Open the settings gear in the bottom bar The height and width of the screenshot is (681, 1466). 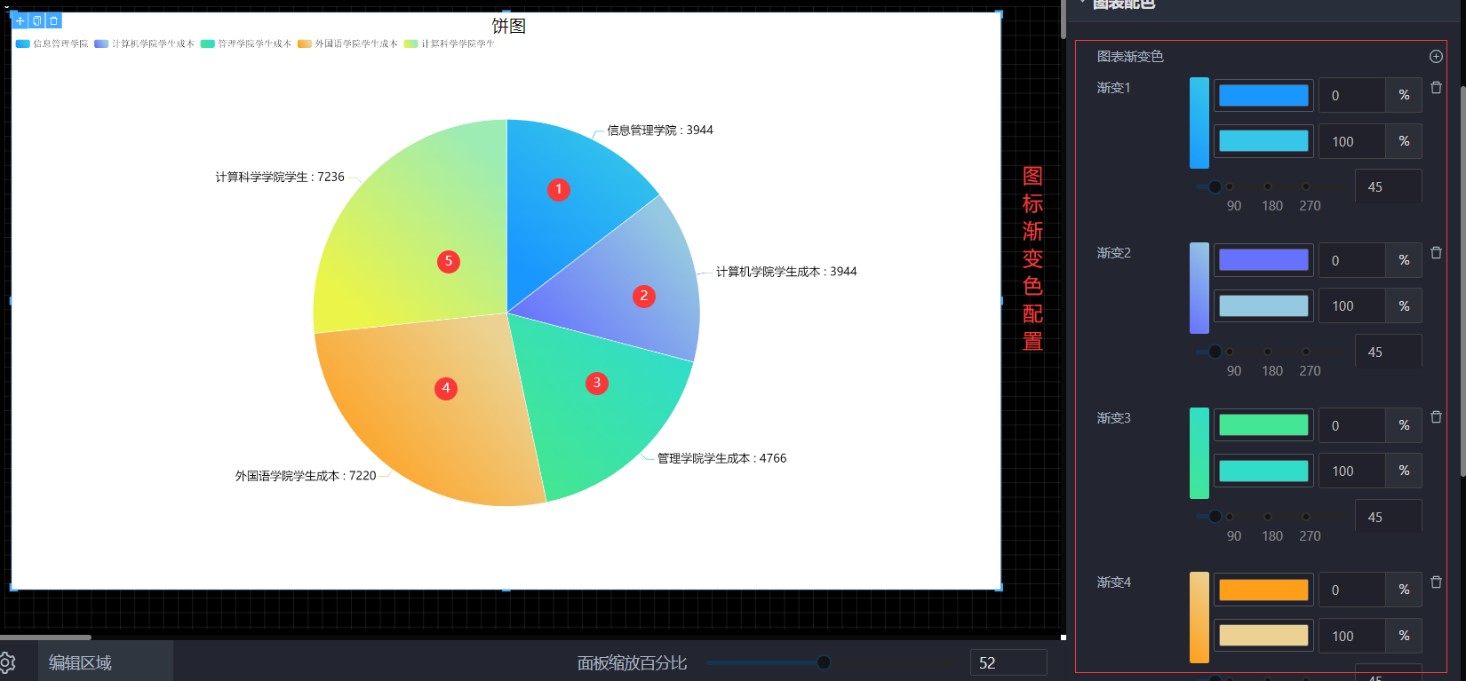coord(8,662)
